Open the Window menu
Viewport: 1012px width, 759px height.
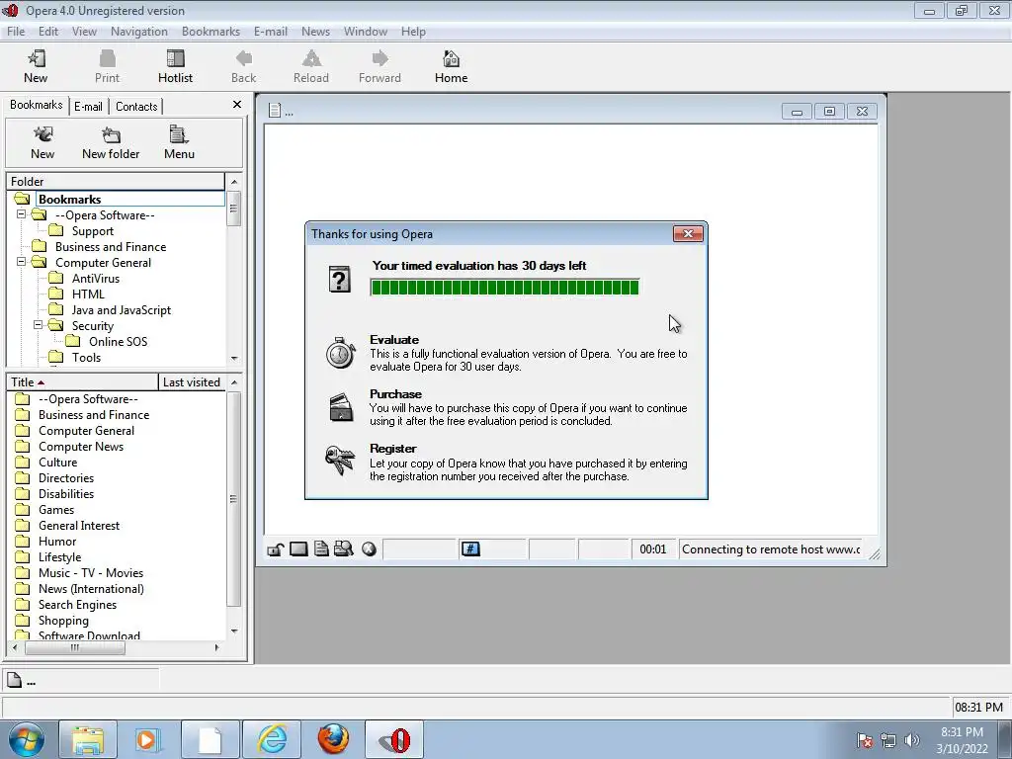pyautogui.click(x=366, y=32)
